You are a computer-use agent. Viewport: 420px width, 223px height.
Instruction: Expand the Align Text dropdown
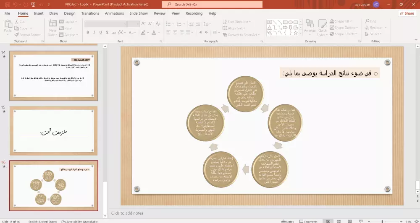coord(234,28)
